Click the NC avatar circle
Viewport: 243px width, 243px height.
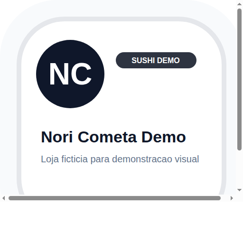70,74
